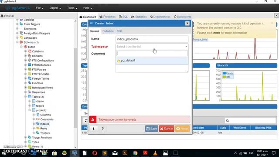Screen dimensions: 279x157
Task: Click the FTS Templates icon
Action: click(x=30, y=74)
